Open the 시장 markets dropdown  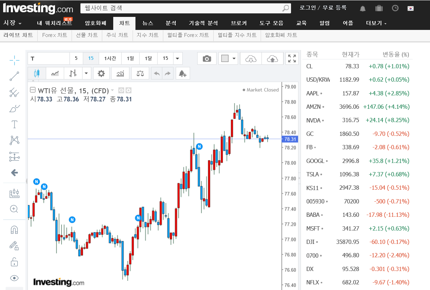point(12,23)
